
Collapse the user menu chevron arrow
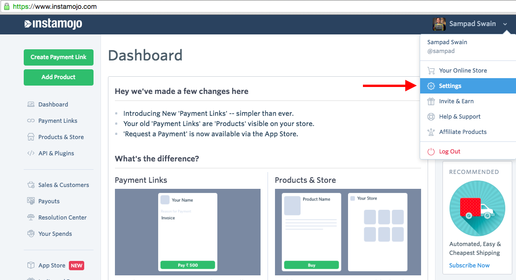point(505,24)
